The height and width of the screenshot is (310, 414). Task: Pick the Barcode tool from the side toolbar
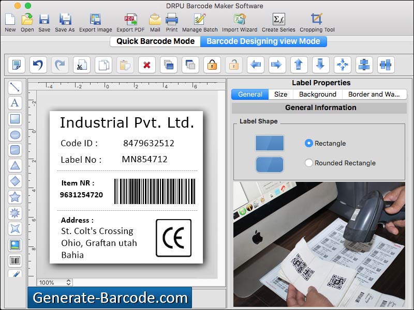[x=15, y=259]
